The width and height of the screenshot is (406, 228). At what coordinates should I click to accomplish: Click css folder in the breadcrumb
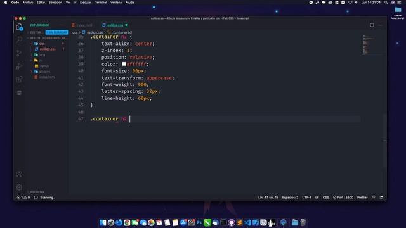pos(75,32)
